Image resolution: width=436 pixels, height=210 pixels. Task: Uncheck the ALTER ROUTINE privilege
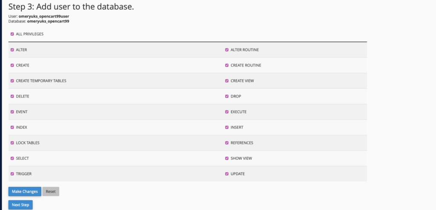coord(227,50)
